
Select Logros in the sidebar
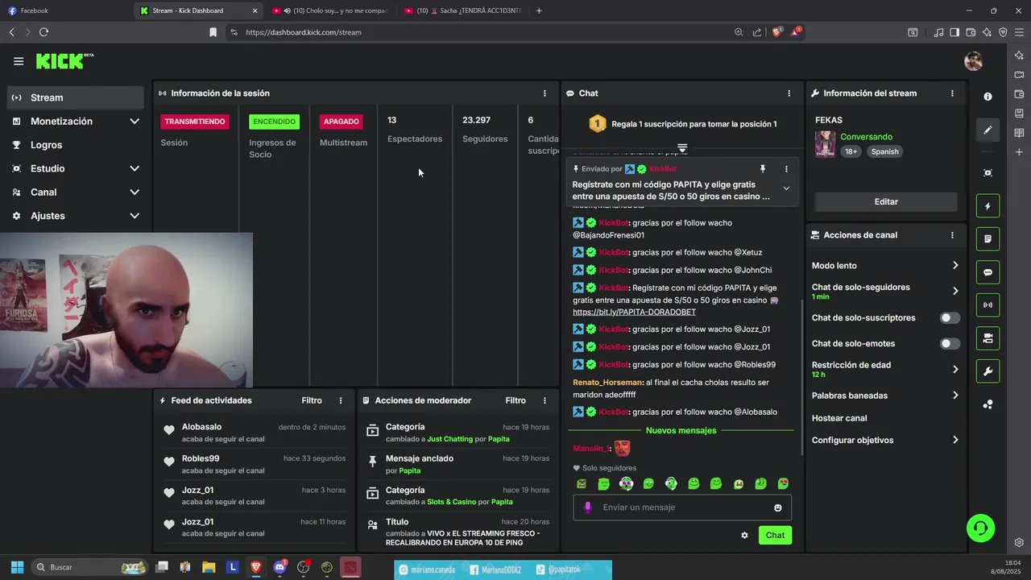(76, 145)
